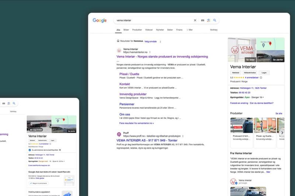Click the Se bilder button on the logo photo
Screen dimensions: 295x196
tap(250, 60)
